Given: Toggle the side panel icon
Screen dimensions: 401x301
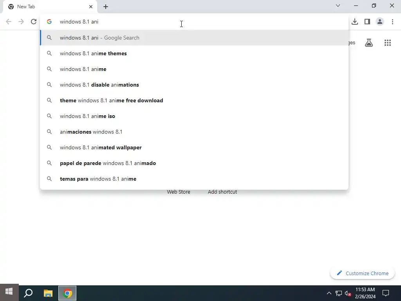Looking at the screenshot, I should (x=367, y=22).
